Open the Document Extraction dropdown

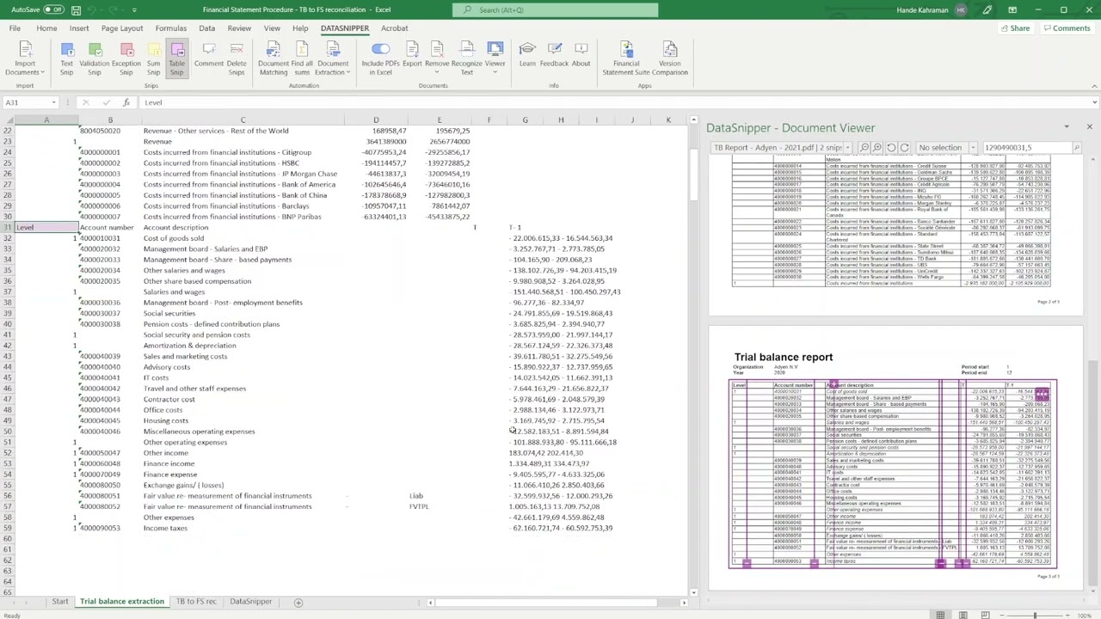333,58
